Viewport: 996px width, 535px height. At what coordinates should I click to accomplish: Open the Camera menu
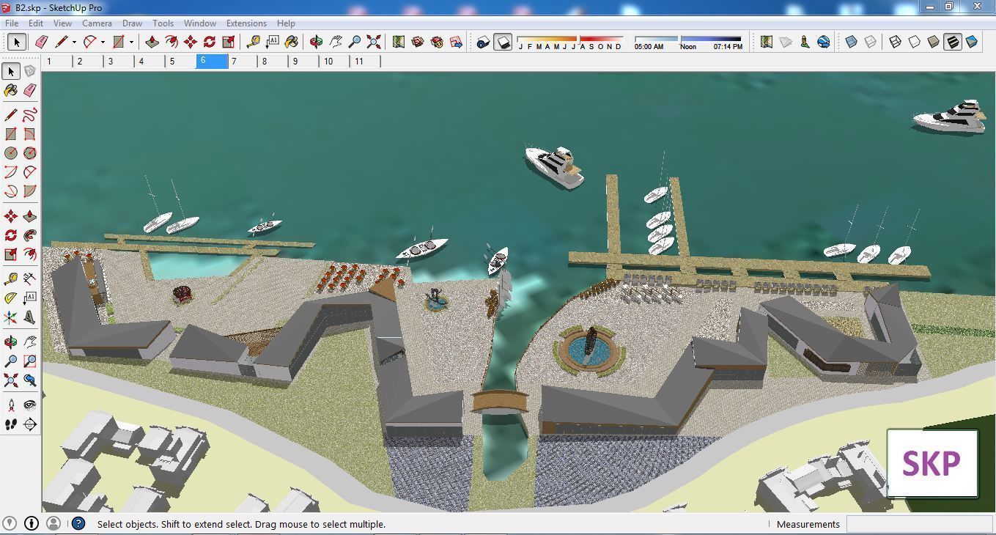97,23
